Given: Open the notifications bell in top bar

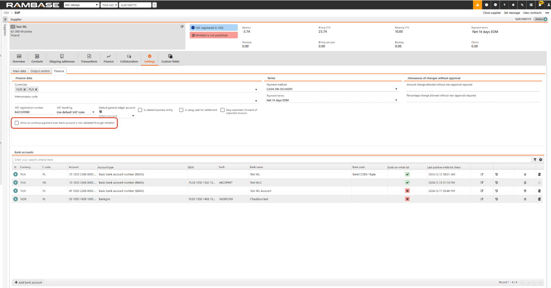Looking at the screenshot, I should pos(540,5).
